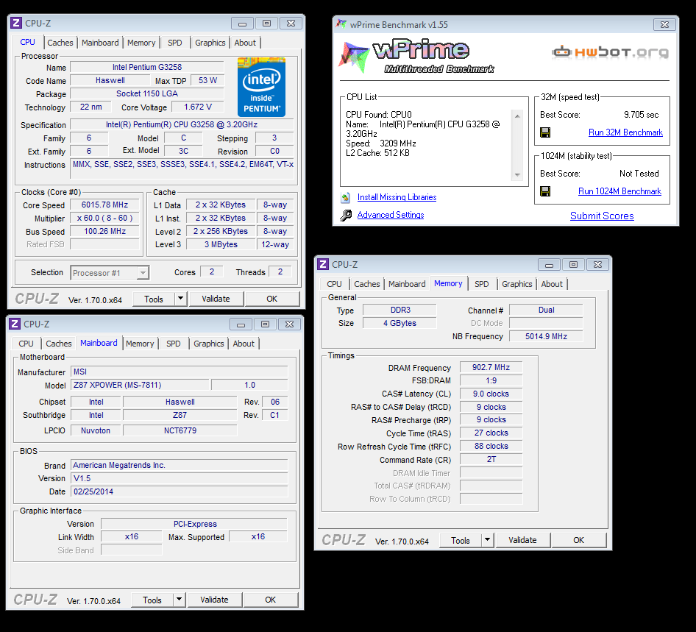
Task: Click the save floppy icon under 1024M stability test
Action: [545, 191]
